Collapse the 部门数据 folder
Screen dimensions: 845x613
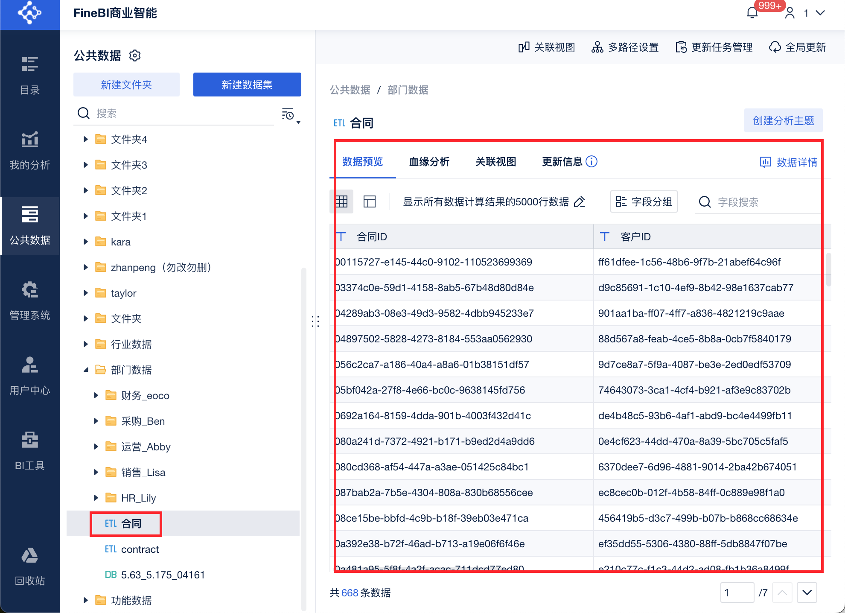click(x=86, y=370)
